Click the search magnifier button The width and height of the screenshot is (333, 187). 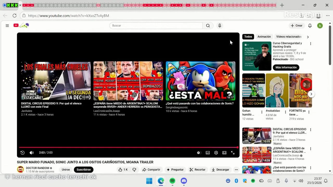pos(208,25)
